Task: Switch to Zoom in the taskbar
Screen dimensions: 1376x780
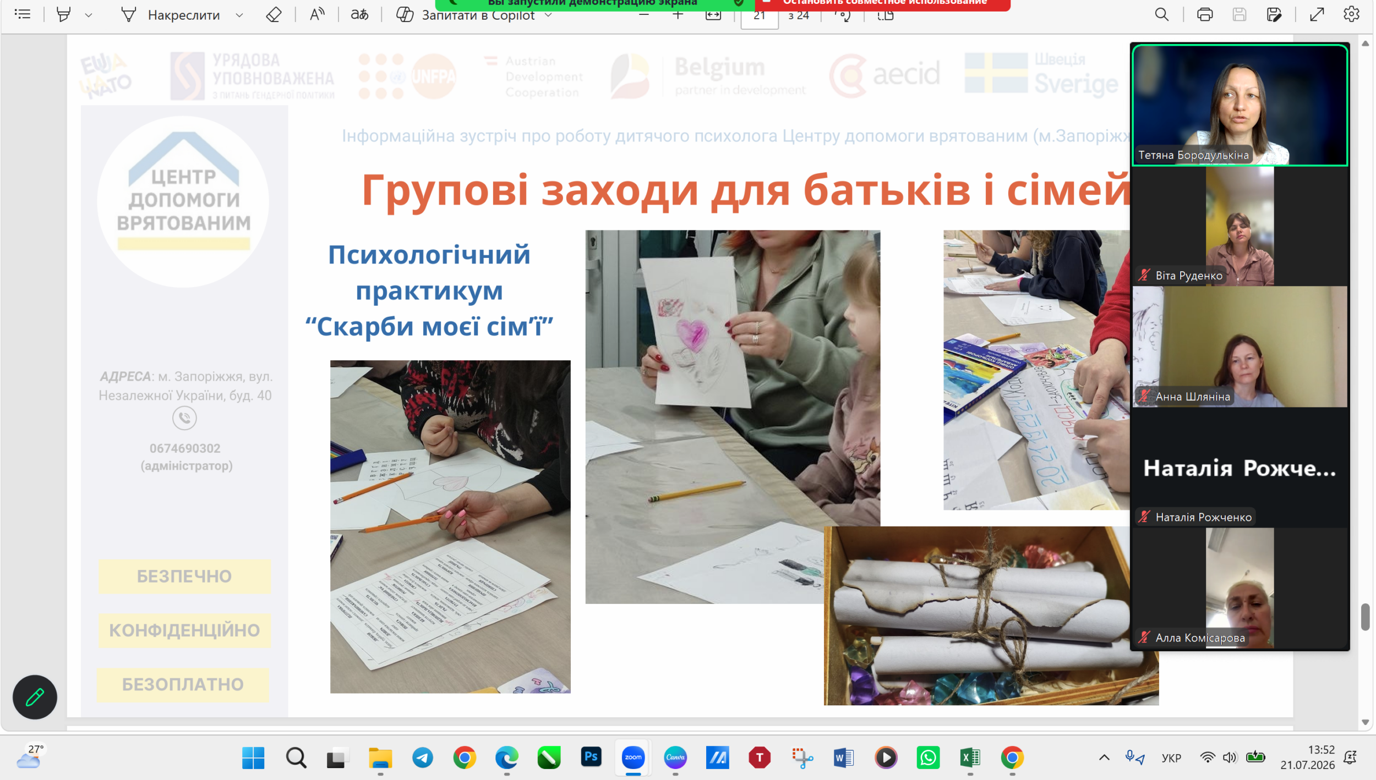Action: pyautogui.click(x=633, y=758)
